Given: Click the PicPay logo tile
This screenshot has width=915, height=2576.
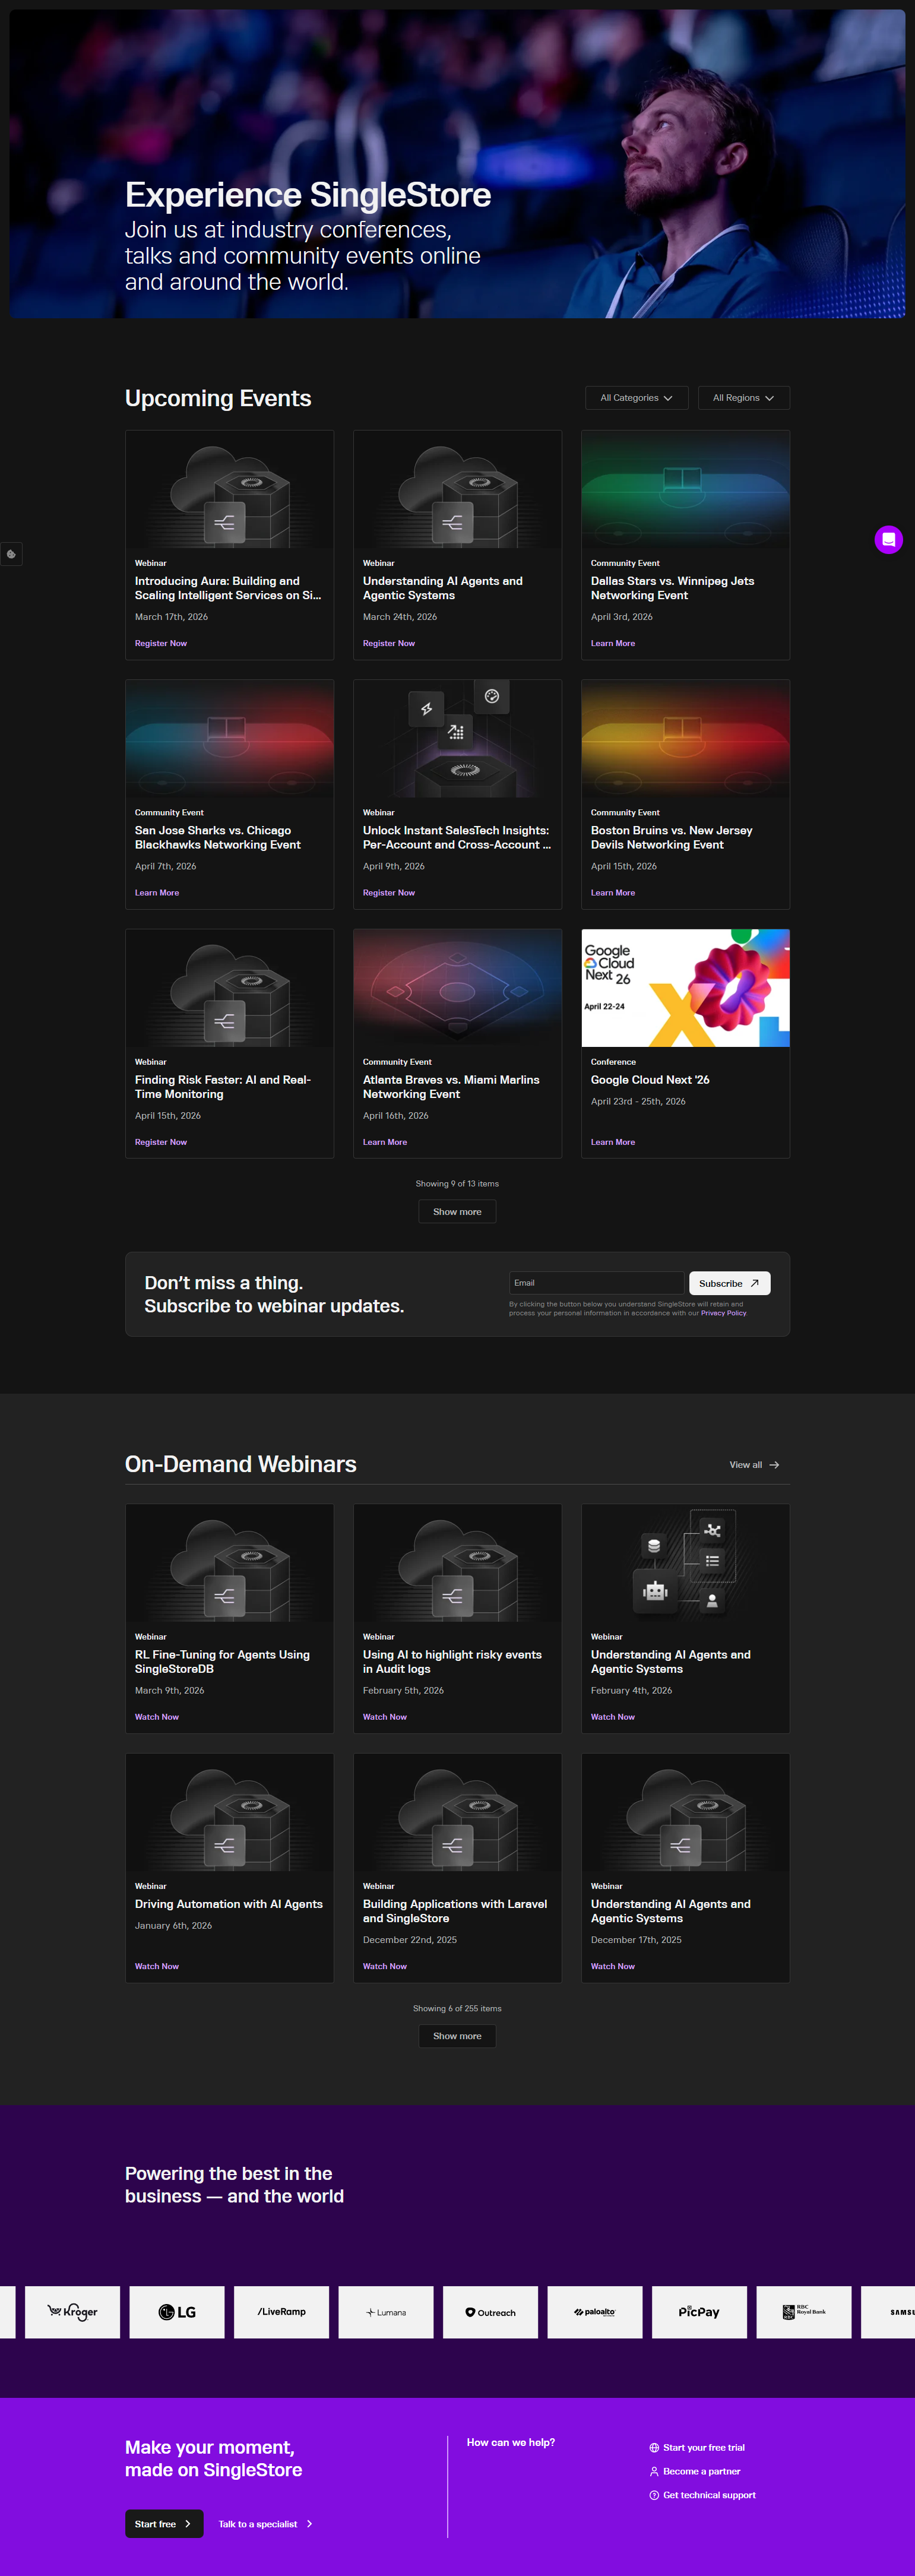Looking at the screenshot, I should click(x=699, y=2311).
